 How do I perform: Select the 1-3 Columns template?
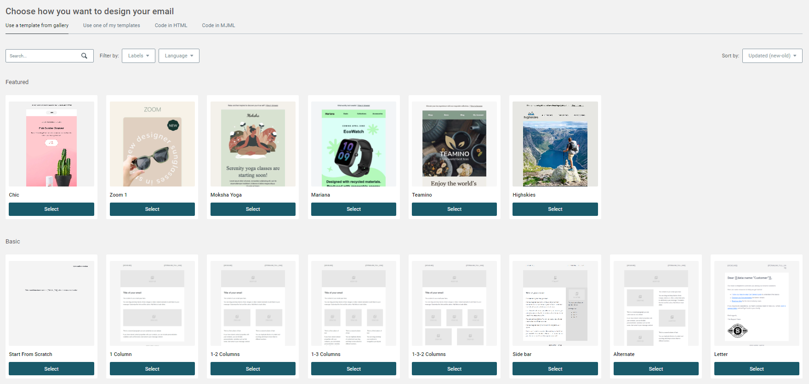353,369
